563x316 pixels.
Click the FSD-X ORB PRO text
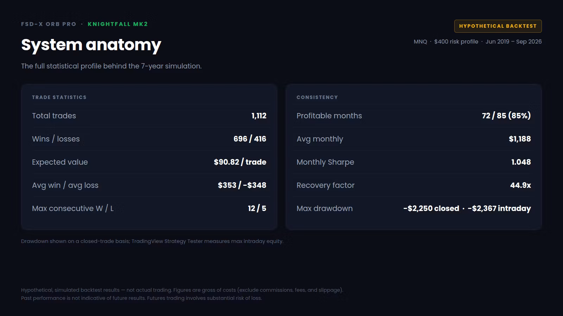(49, 24)
